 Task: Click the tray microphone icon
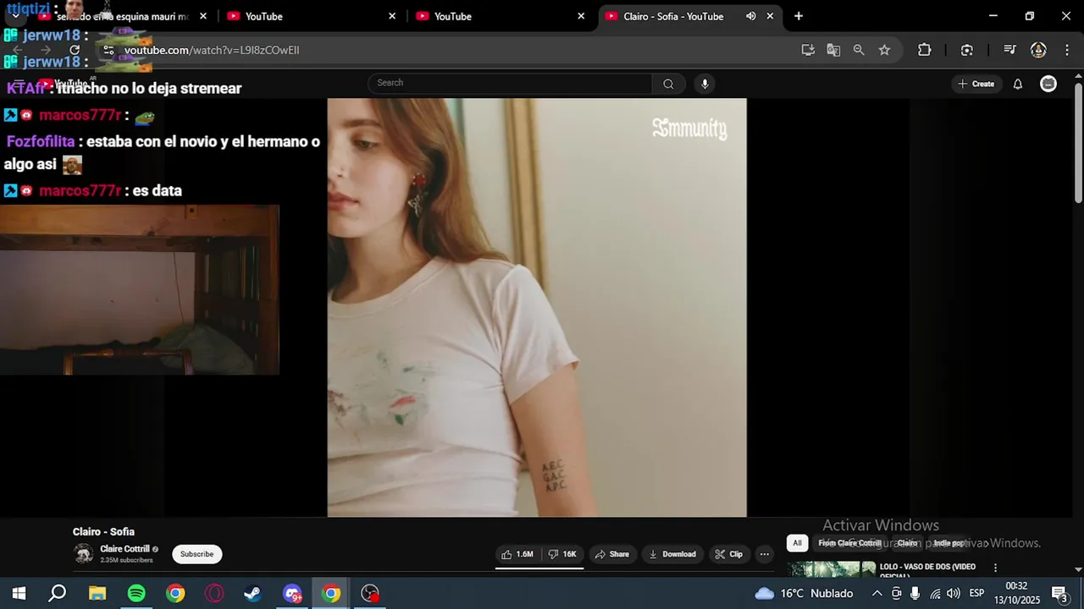915,593
